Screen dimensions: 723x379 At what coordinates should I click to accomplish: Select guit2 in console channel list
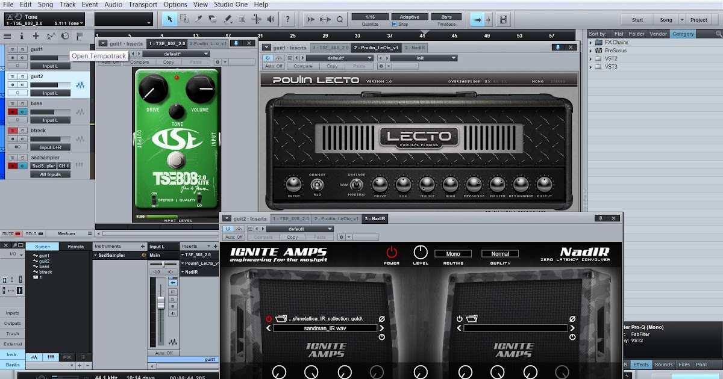pyautogui.click(x=44, y=261)
